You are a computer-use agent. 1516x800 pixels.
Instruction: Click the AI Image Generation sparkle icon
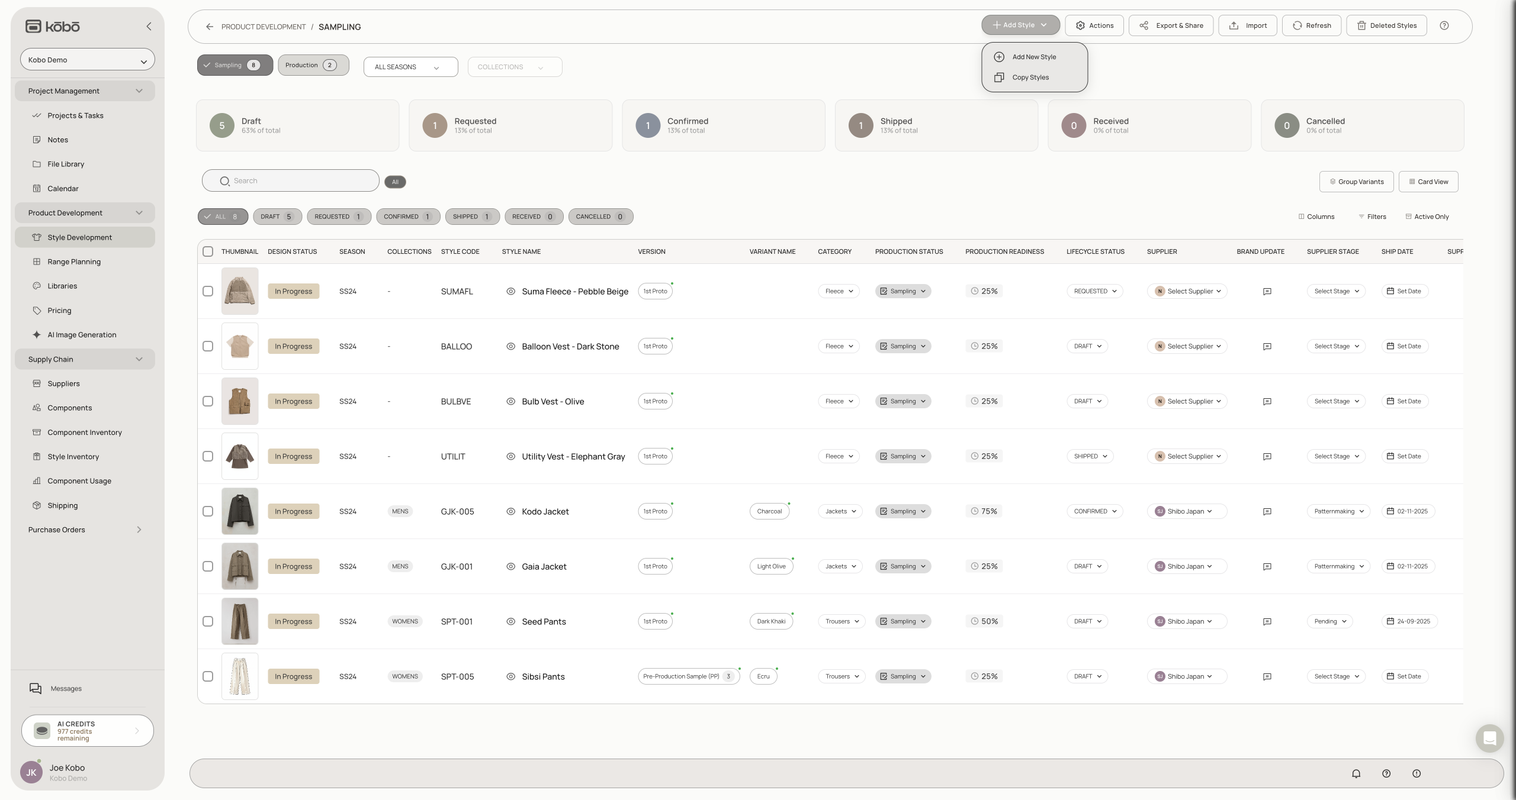pyautogui.click(x=37, y=335)
